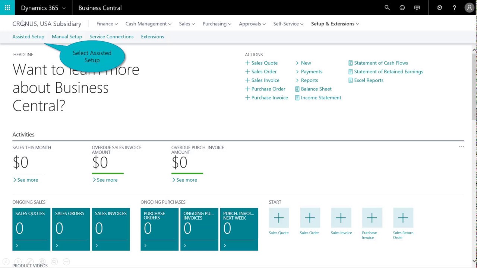This screenshot has width=477, height=268.
Task: Open the Balance Sheet report
Action: [313, 89]
